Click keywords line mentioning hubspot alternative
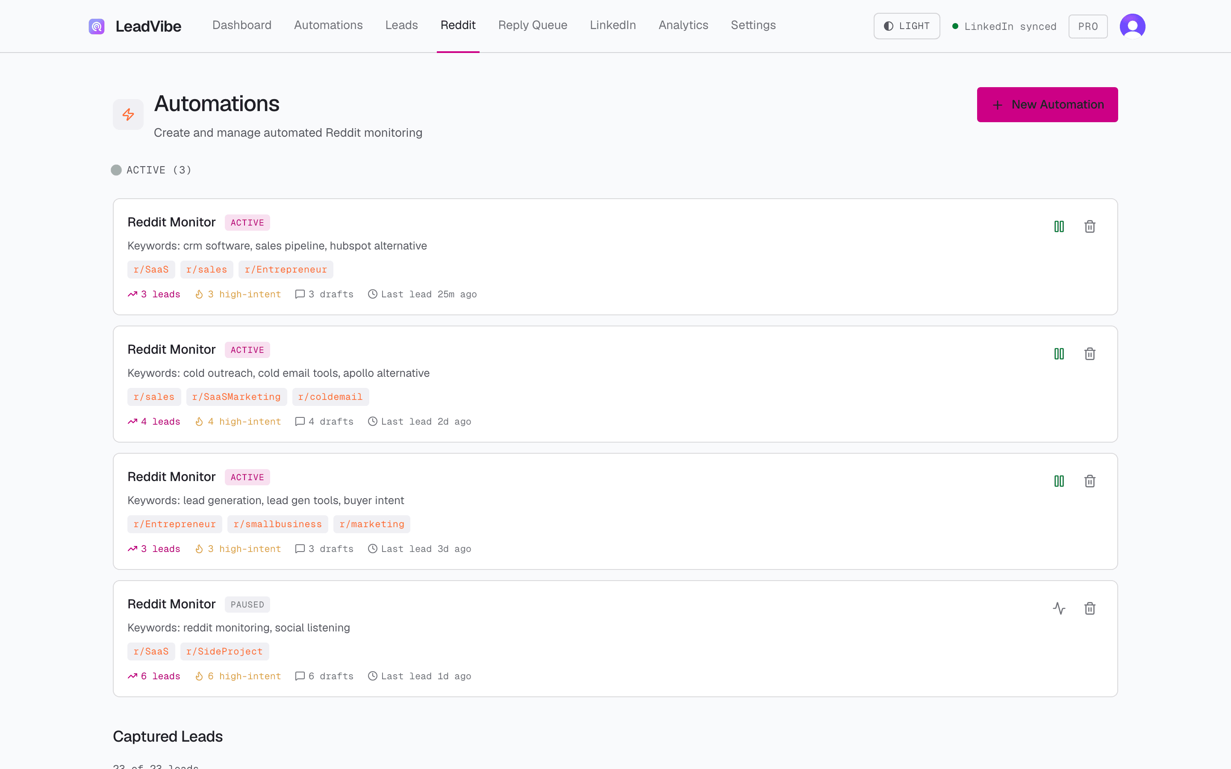1231x769 pixels. tap(277, 246)
